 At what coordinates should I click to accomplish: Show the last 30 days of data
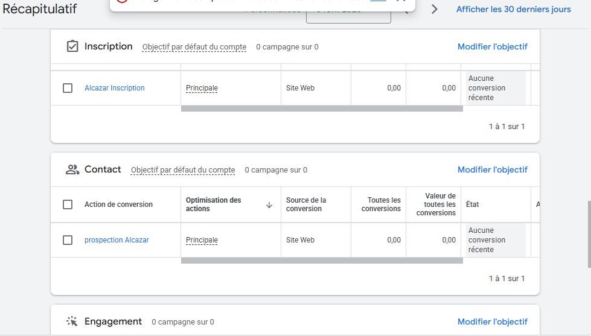coord(513,9)
